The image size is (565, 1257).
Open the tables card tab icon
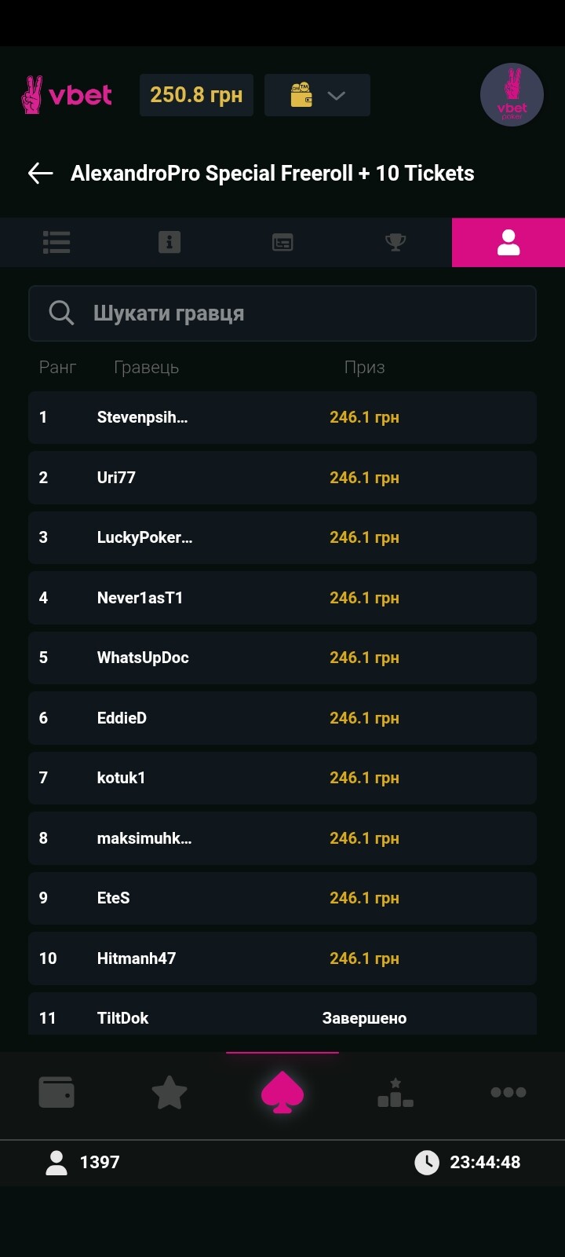tap(282, 242)
